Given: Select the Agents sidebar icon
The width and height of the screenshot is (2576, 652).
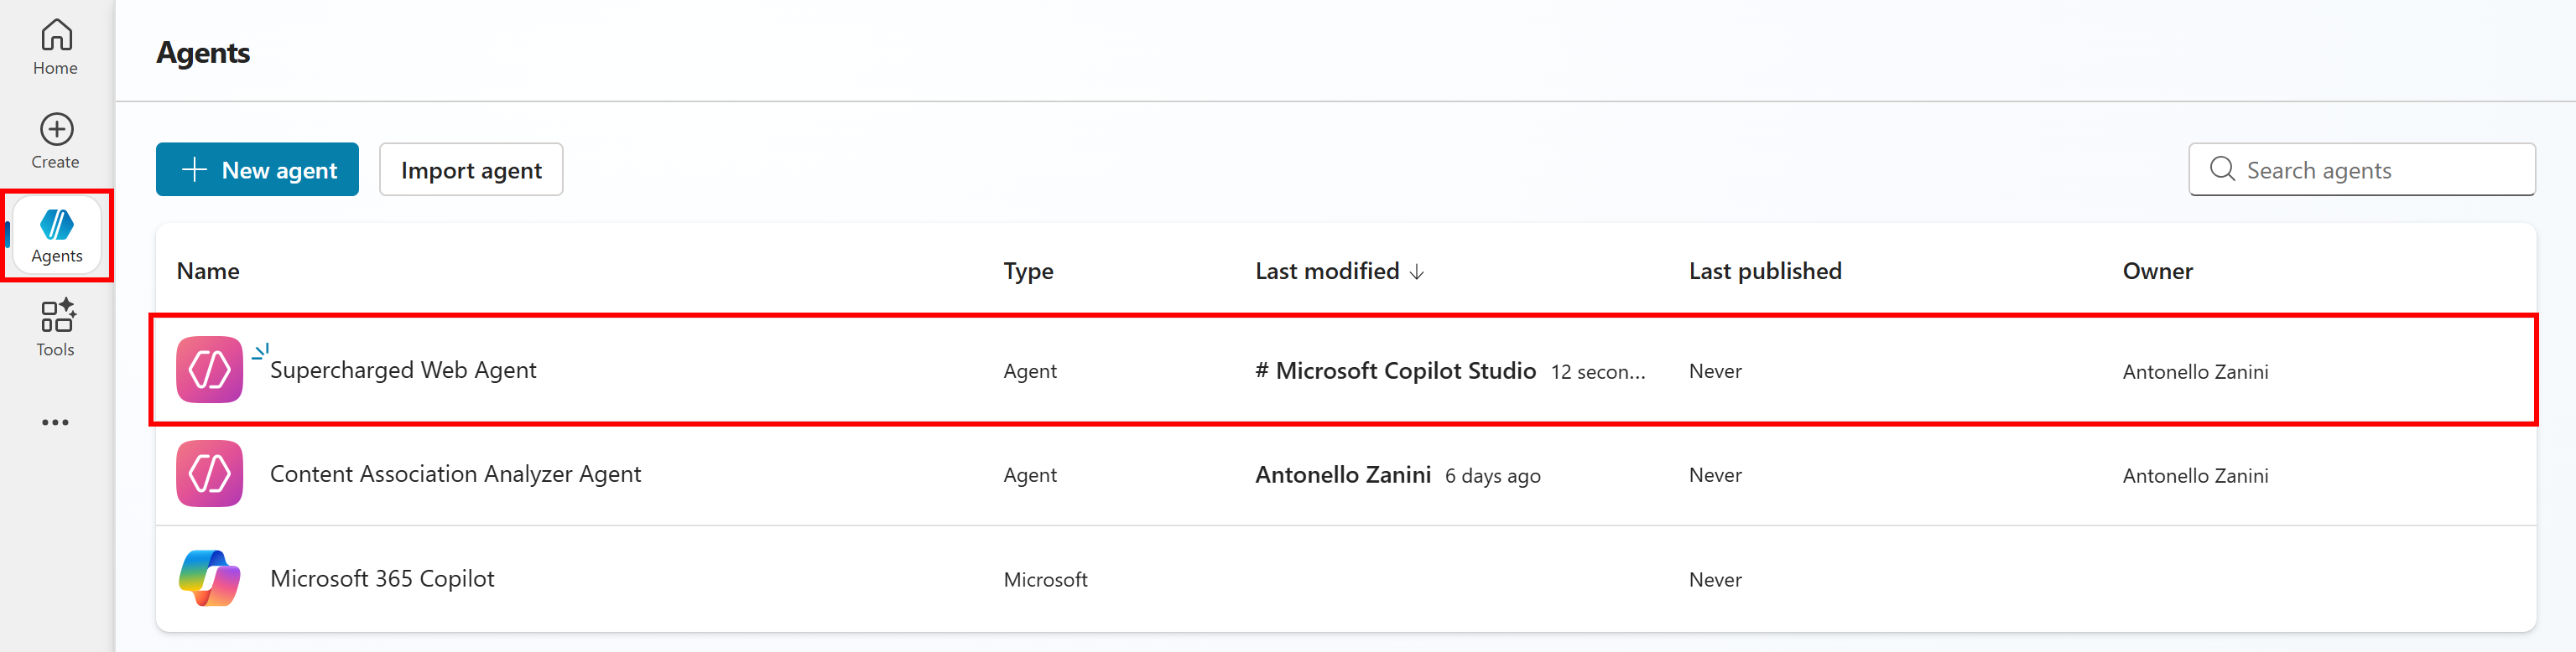Looking at the screenshot, I should 57,225.
